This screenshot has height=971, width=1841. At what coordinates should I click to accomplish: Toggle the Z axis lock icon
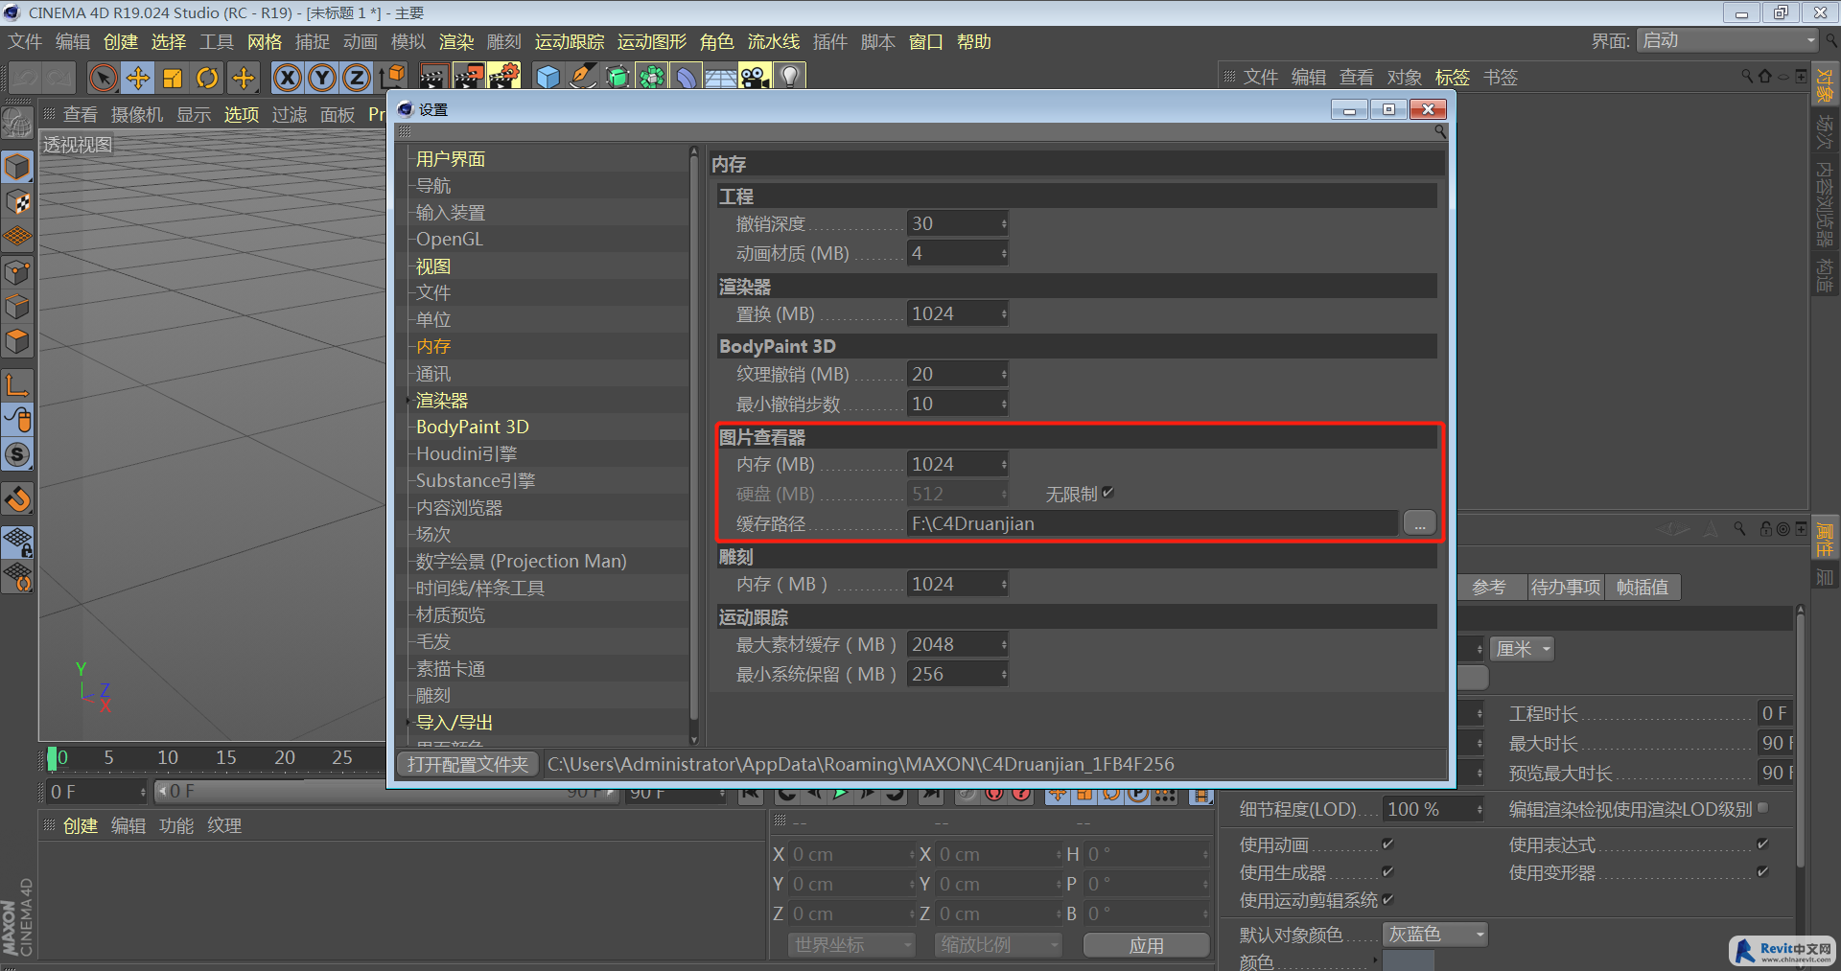(356, 78)
